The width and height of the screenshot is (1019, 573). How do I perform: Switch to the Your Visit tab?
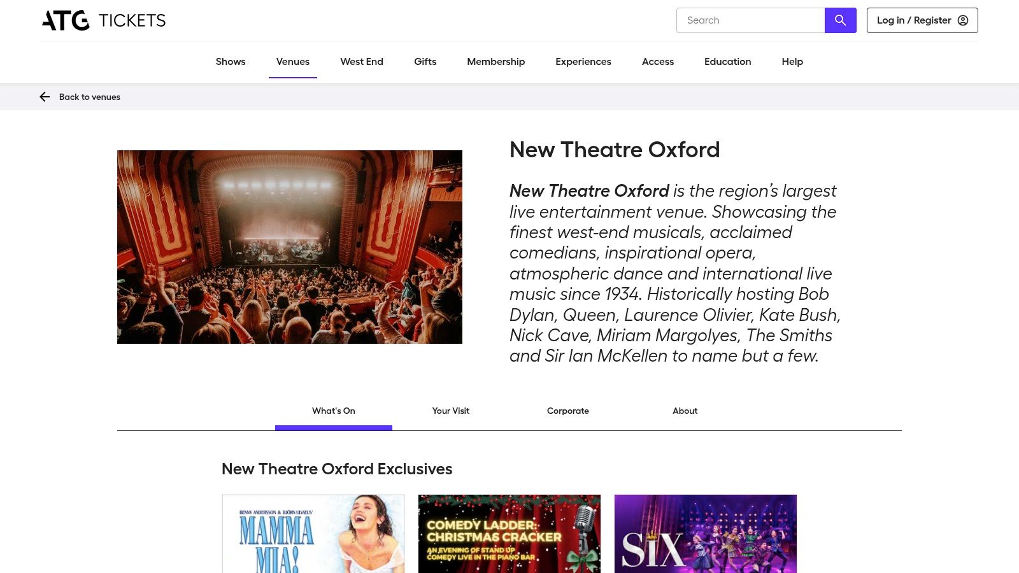pos(450,411)
